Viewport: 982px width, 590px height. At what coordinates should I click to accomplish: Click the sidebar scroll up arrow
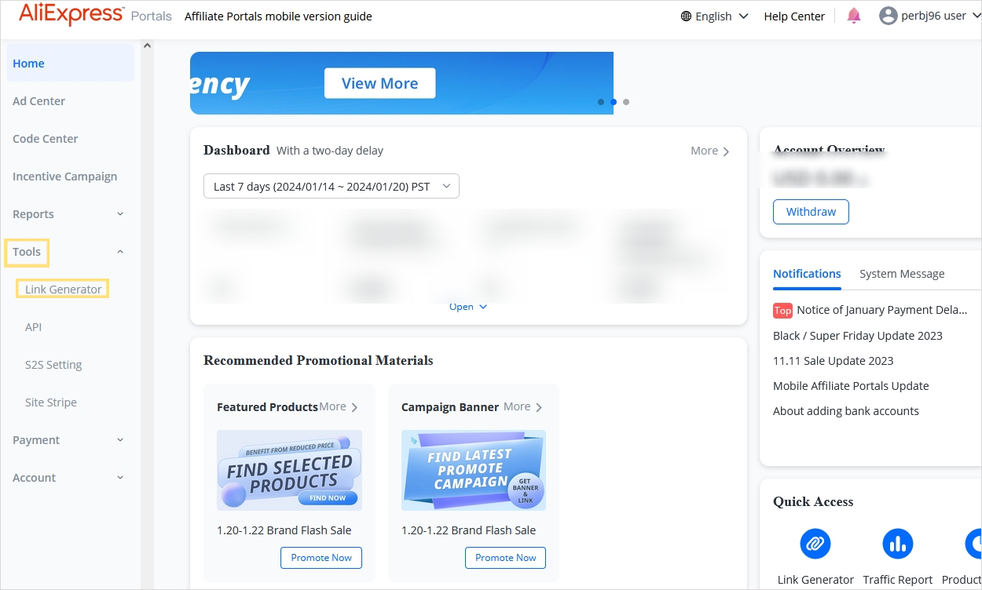click(147, 47)
